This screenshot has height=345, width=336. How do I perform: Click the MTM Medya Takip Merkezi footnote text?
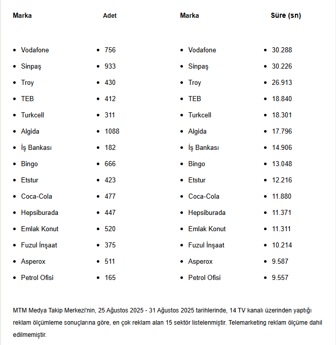pos(167,323)
